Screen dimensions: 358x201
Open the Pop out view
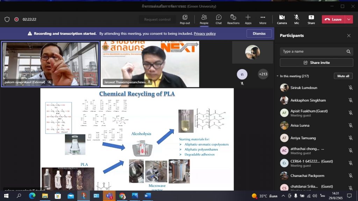point(185,19)
